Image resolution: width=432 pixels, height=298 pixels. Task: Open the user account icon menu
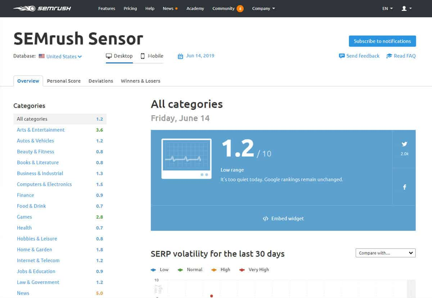(406, 8)
